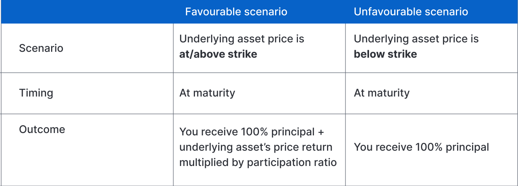The width and height of the screenshot is (518, 186).
Task: Click the empty blue header cell
Action: [86, 12]
